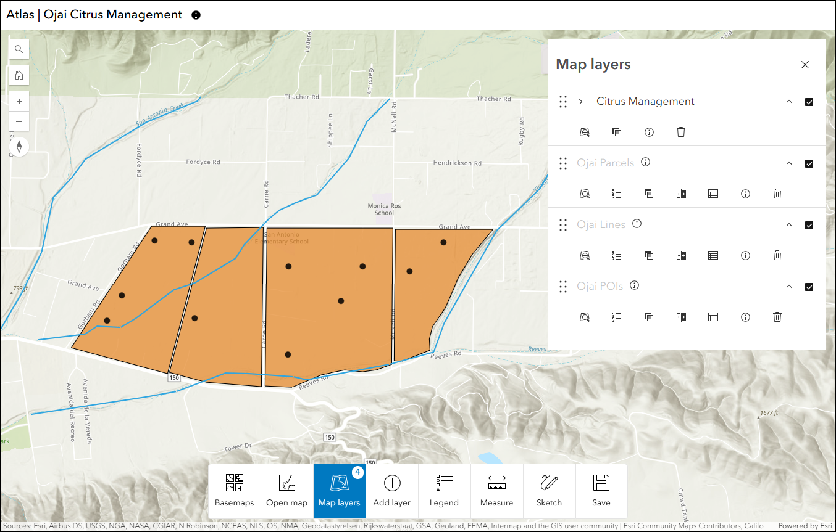This screenshot has width=836, height=532.
Task: Zoom in with the plus button
Action: click(x=19, y=101)
